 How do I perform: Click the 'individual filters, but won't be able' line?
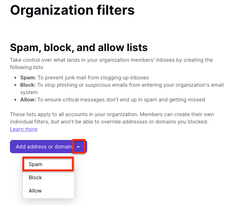tap(109, 122)
